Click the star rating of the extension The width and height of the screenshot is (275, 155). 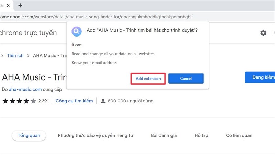[x=19, y=101]
